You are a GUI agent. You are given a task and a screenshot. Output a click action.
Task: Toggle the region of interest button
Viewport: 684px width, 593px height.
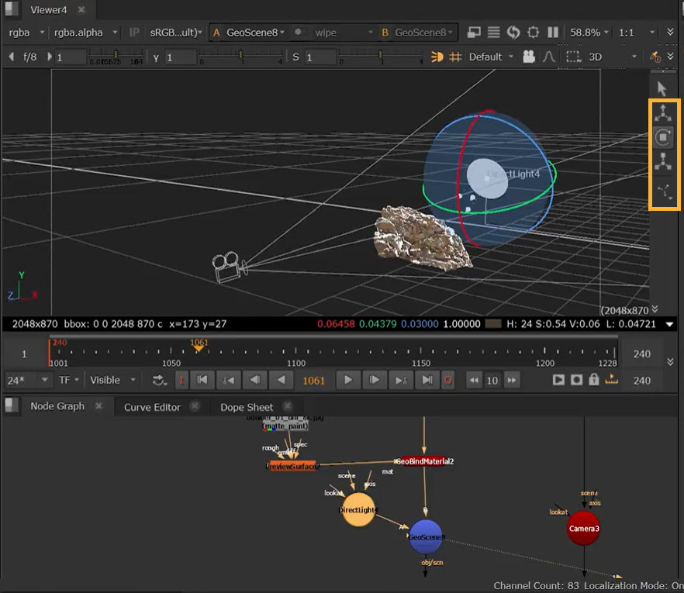pyautogui.click(x=573, y=57)
